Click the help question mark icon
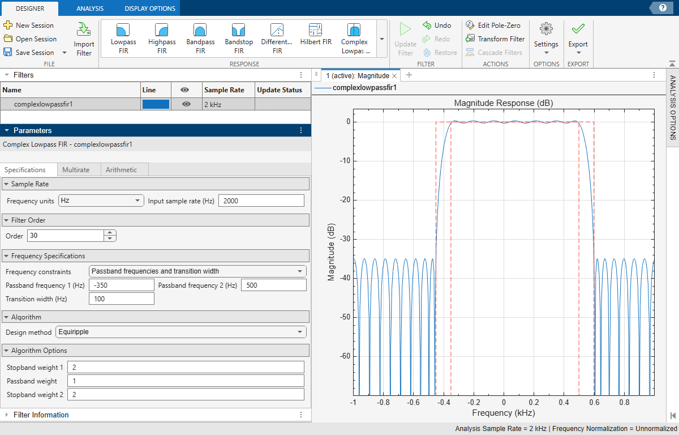 coord(661,7)
